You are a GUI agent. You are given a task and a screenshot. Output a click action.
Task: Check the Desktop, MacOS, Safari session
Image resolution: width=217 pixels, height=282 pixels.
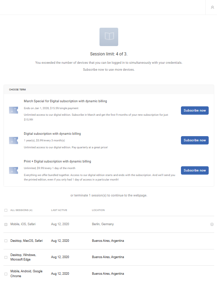coord(6,241)
